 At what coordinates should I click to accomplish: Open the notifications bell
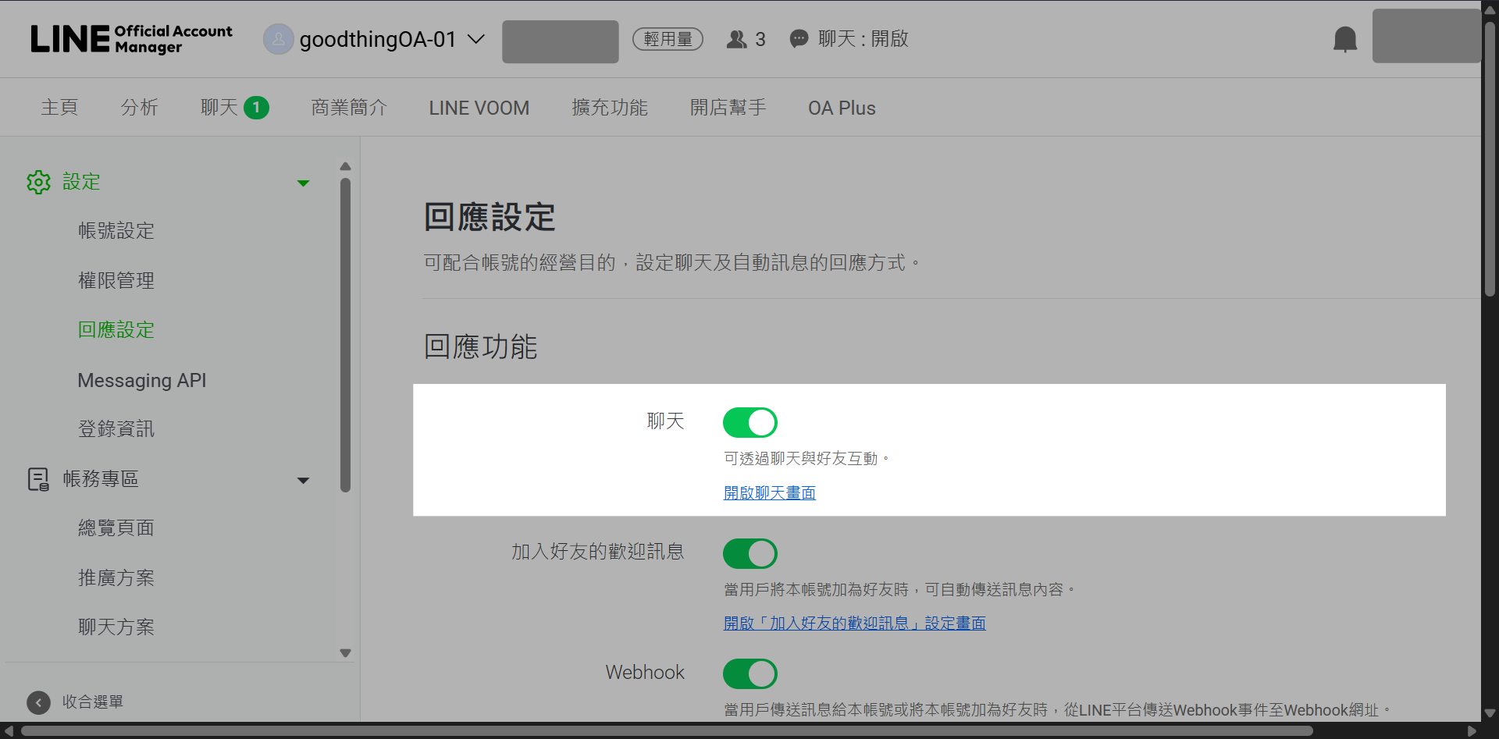(1344, 39)
